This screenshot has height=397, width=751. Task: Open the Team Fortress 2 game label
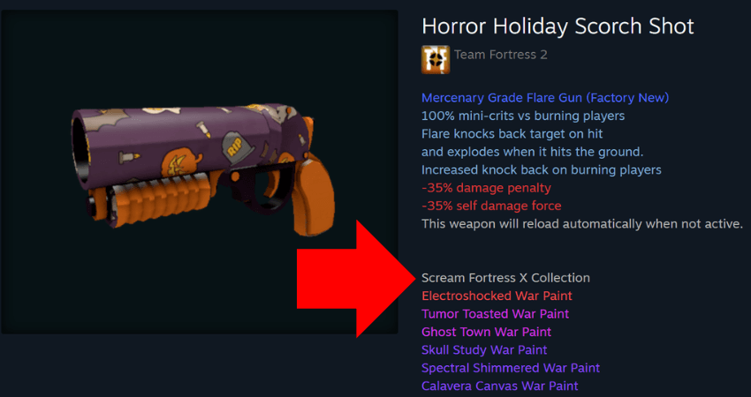(500, 55)
